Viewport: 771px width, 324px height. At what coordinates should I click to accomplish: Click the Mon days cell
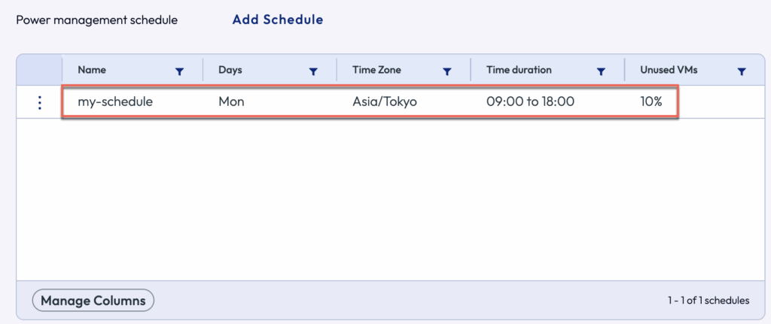click(x=230, y=101)
